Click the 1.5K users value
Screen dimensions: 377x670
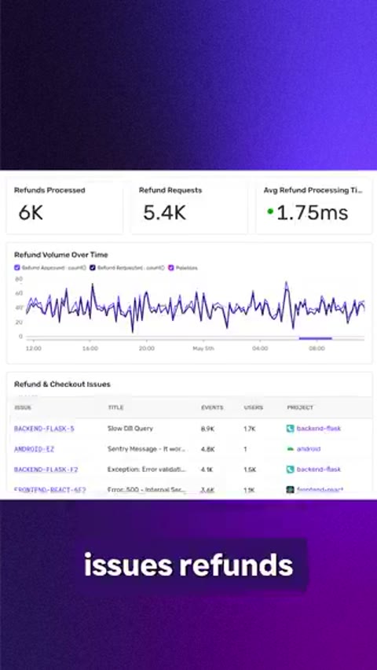250,469
